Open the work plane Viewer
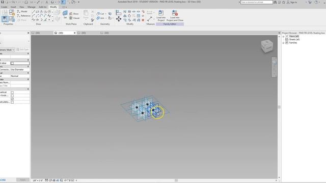The height and width of the screenshot is (183, 326). [x=74, y=18]
